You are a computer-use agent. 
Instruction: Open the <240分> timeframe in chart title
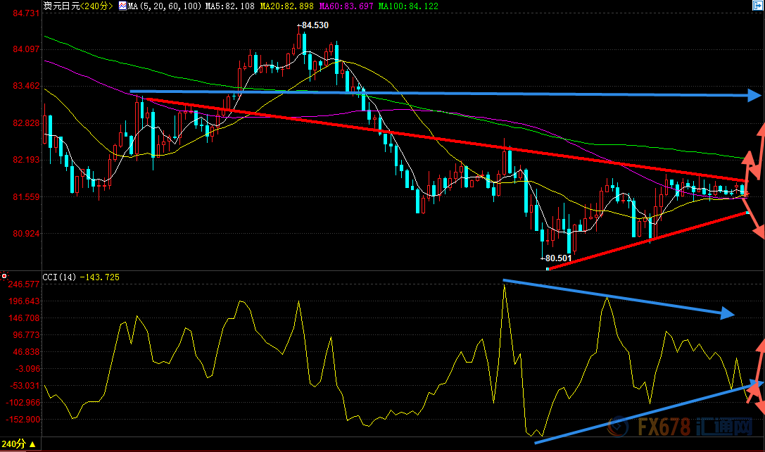(96, 6)
